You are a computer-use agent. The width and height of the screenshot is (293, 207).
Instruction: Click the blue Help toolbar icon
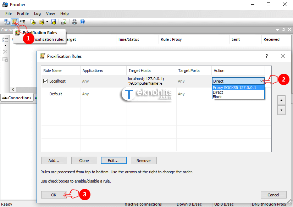coord(82,22)
